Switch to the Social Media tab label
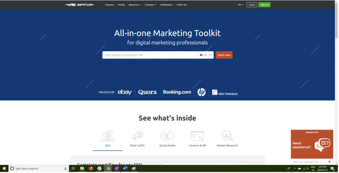 click(x=168, y=146)
